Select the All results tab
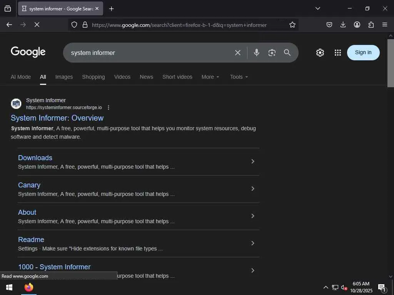The image size is (394, 295). (43, 77)
